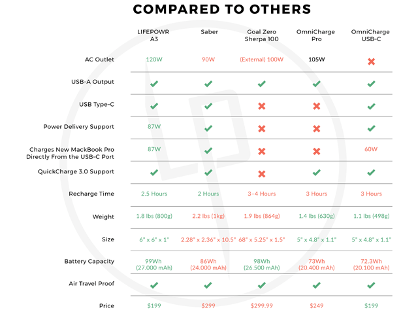Click Saber's 2 Hours recharge time
418x314 pixels.
point(208,194)
